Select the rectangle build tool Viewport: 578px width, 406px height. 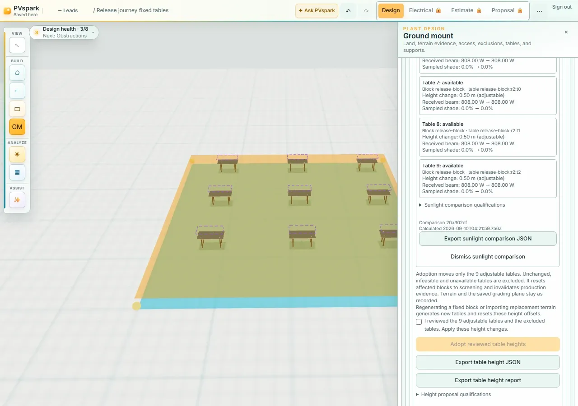tap(17, 109)
